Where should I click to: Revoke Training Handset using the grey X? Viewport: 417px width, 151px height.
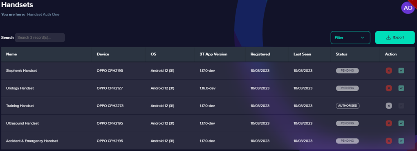[x=389, y=106]
